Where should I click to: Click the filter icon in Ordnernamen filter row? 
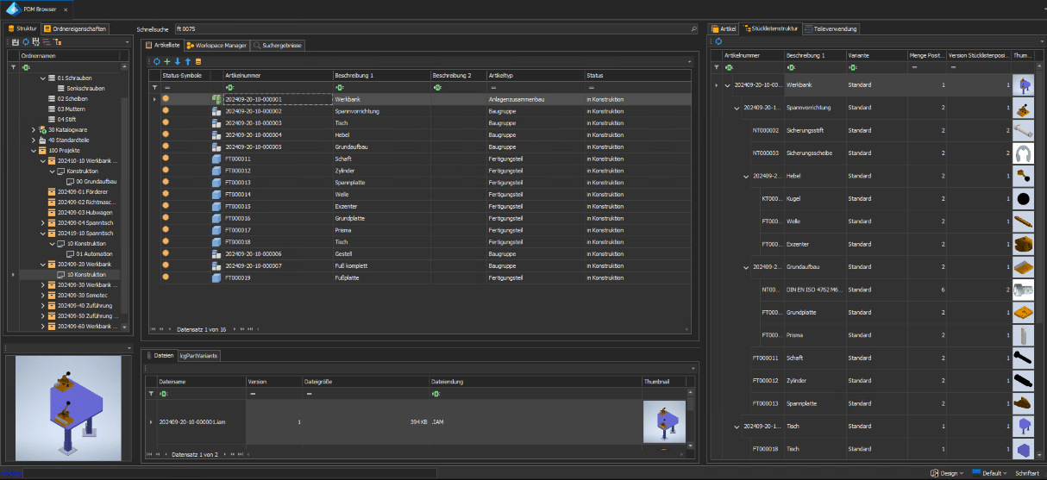tap(13, 66)
